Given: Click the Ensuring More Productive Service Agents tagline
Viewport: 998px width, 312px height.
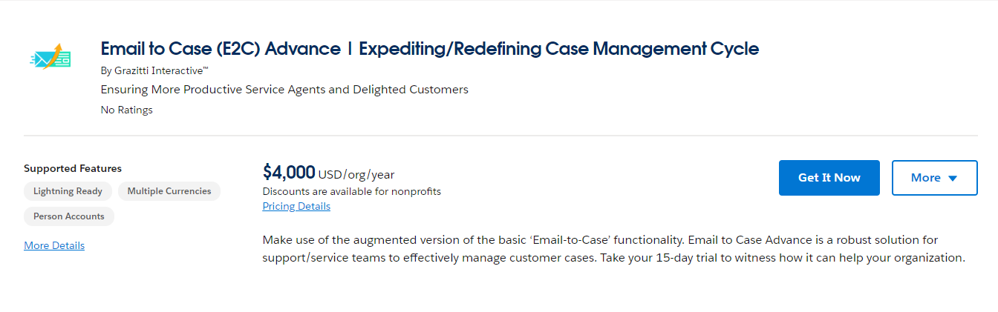Looking at the screenshot, I should [284, 90].
